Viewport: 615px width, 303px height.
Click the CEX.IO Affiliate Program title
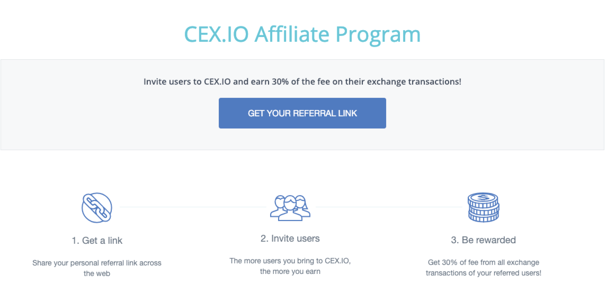(x=302, y=34)
